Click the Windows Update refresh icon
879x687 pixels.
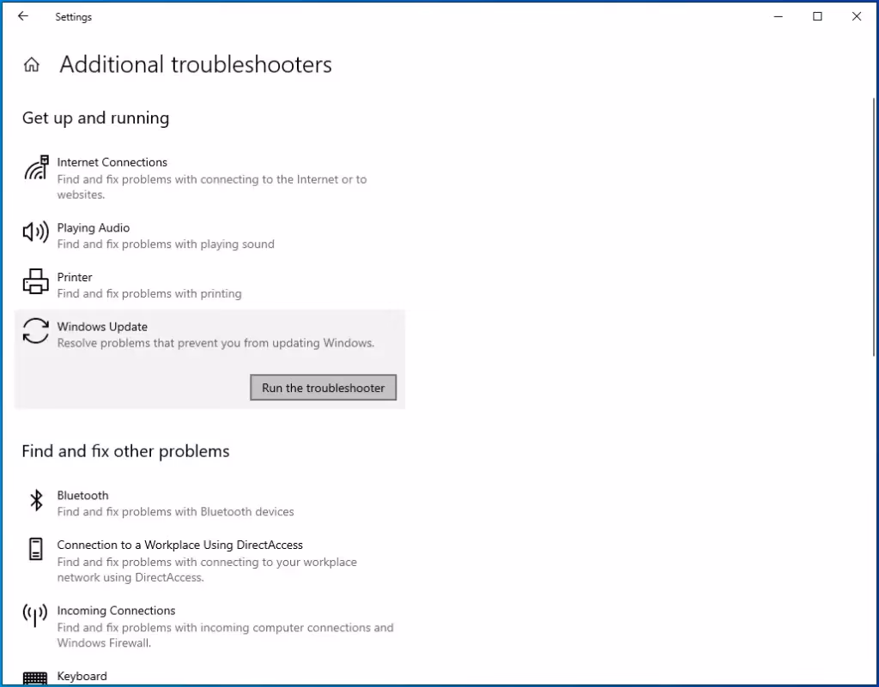tap(35, 333)
